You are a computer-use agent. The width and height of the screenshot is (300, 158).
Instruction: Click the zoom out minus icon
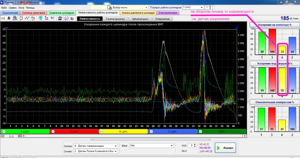(x=2, y=136)
